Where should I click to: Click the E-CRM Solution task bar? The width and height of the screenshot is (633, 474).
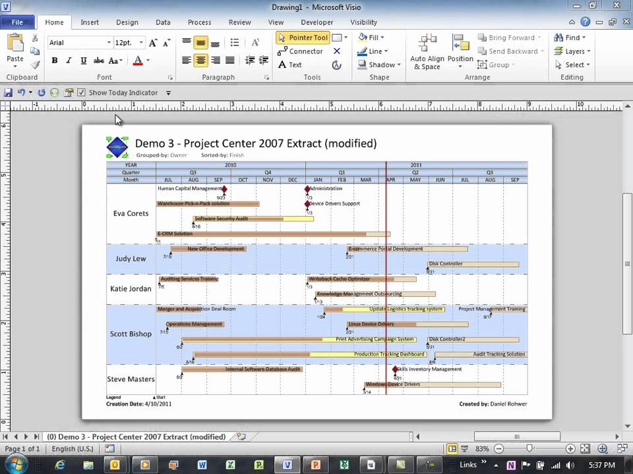coord(273,234)
